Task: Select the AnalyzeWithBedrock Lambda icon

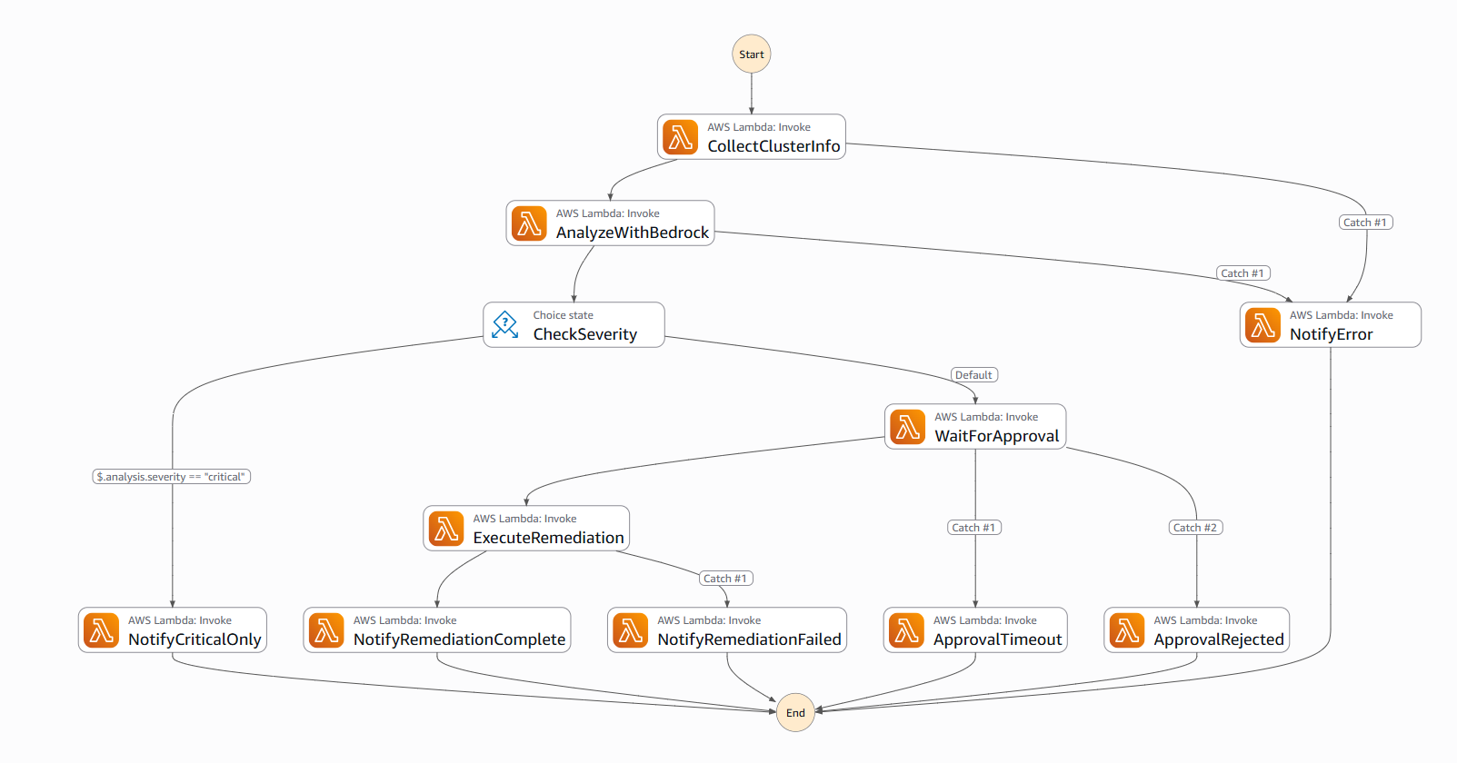Action: pos(529,223)
